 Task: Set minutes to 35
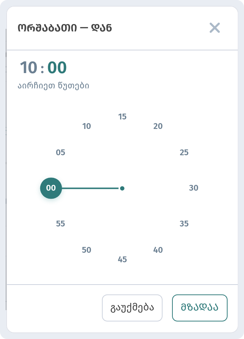click(184, 224)
